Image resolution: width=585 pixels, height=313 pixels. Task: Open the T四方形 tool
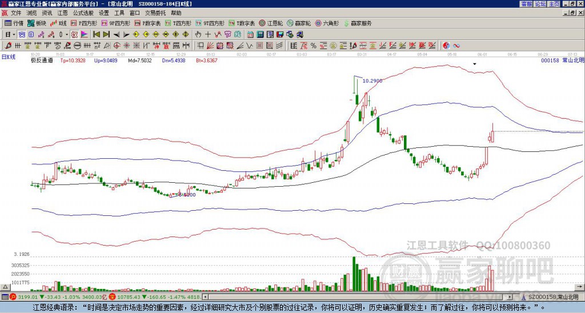[x=178, y=23]
